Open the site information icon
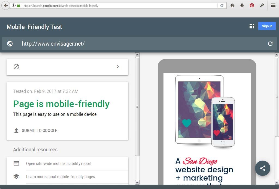Image resolution: width=279 pixels, height=189 pixels. (14, 5)
